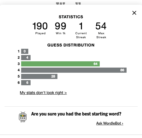Open the Ask WordleBot link
The height and width of the screenshot is (138, 142).
pos(110,123)
